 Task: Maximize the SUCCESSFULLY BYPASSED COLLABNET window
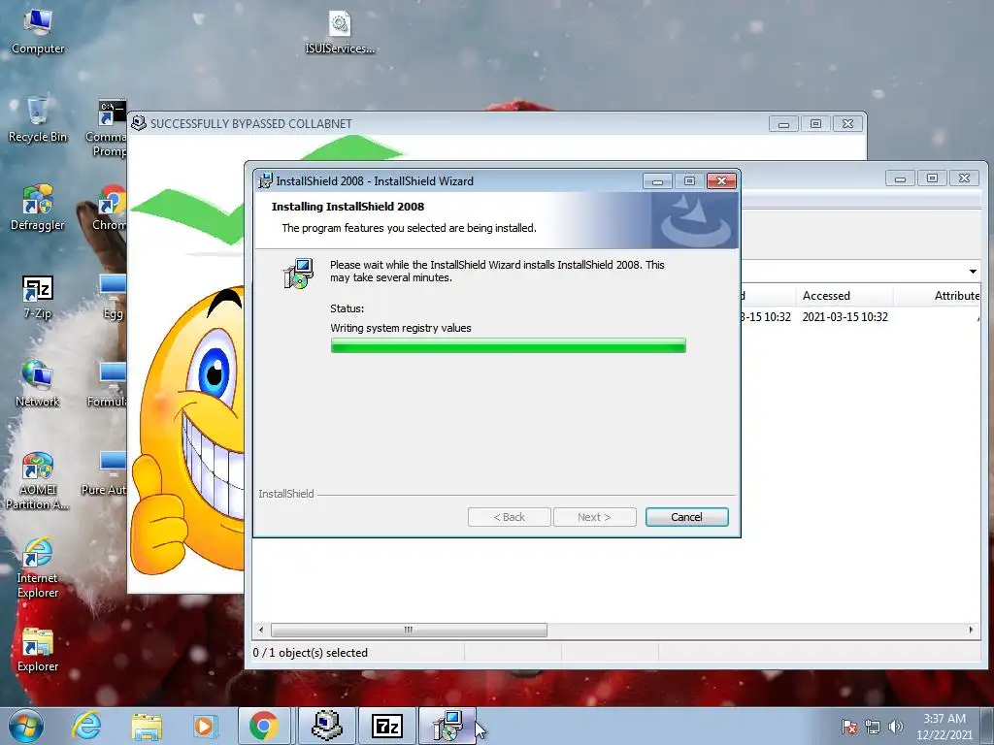click(815, 123)
